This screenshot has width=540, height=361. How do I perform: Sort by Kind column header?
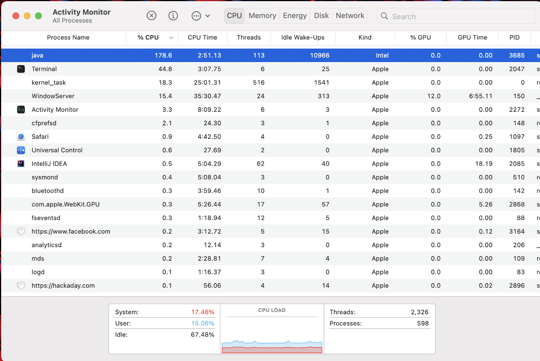tap(365, 37)
